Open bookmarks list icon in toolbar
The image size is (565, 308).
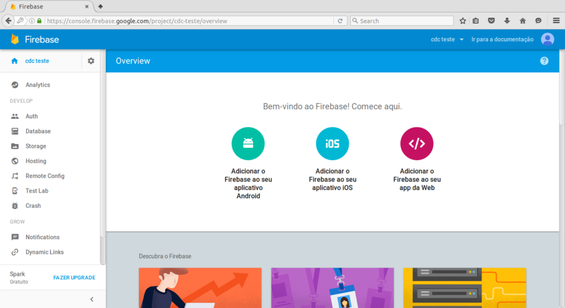476,21
